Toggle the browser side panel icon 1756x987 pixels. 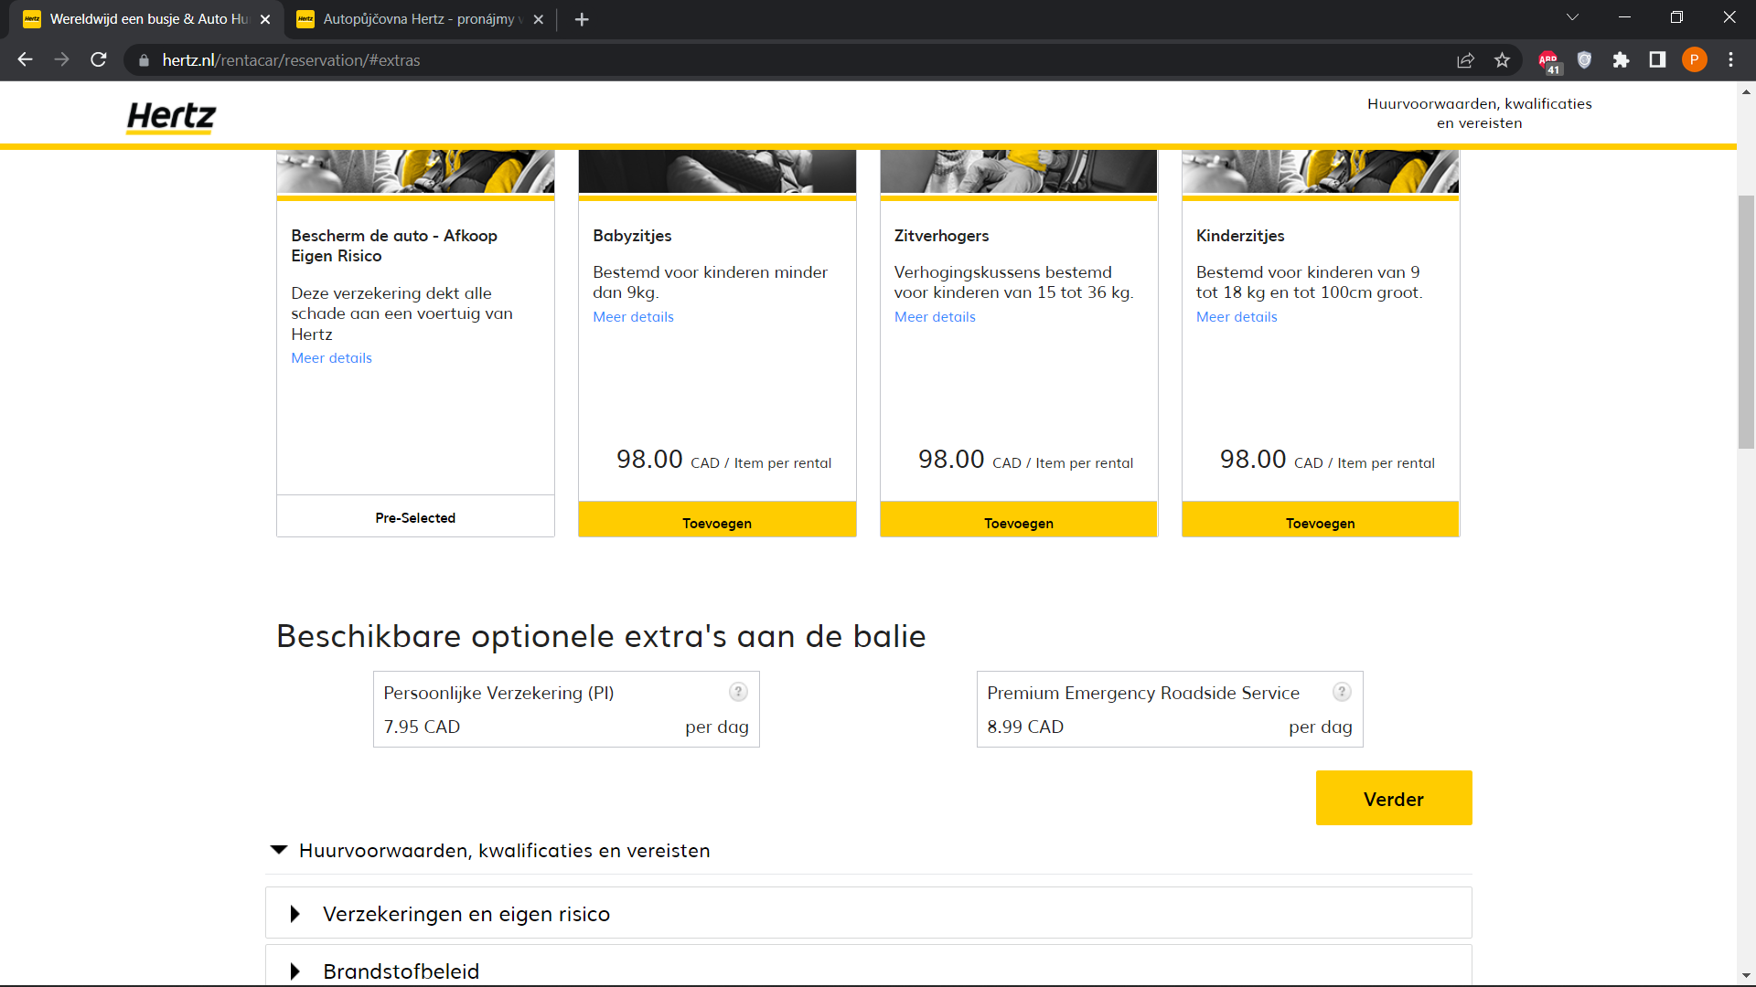[x=1657, y=60]
